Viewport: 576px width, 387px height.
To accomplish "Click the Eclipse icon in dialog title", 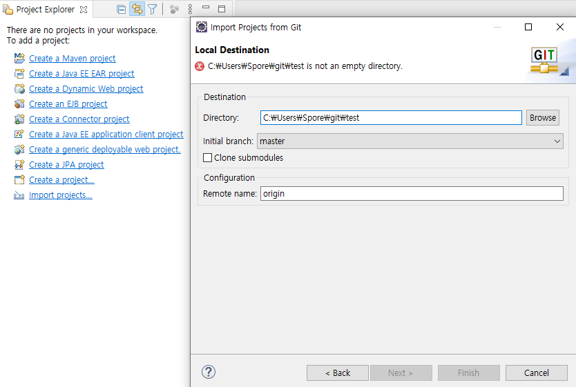I will pyautogui.click(x=201, y=27).
